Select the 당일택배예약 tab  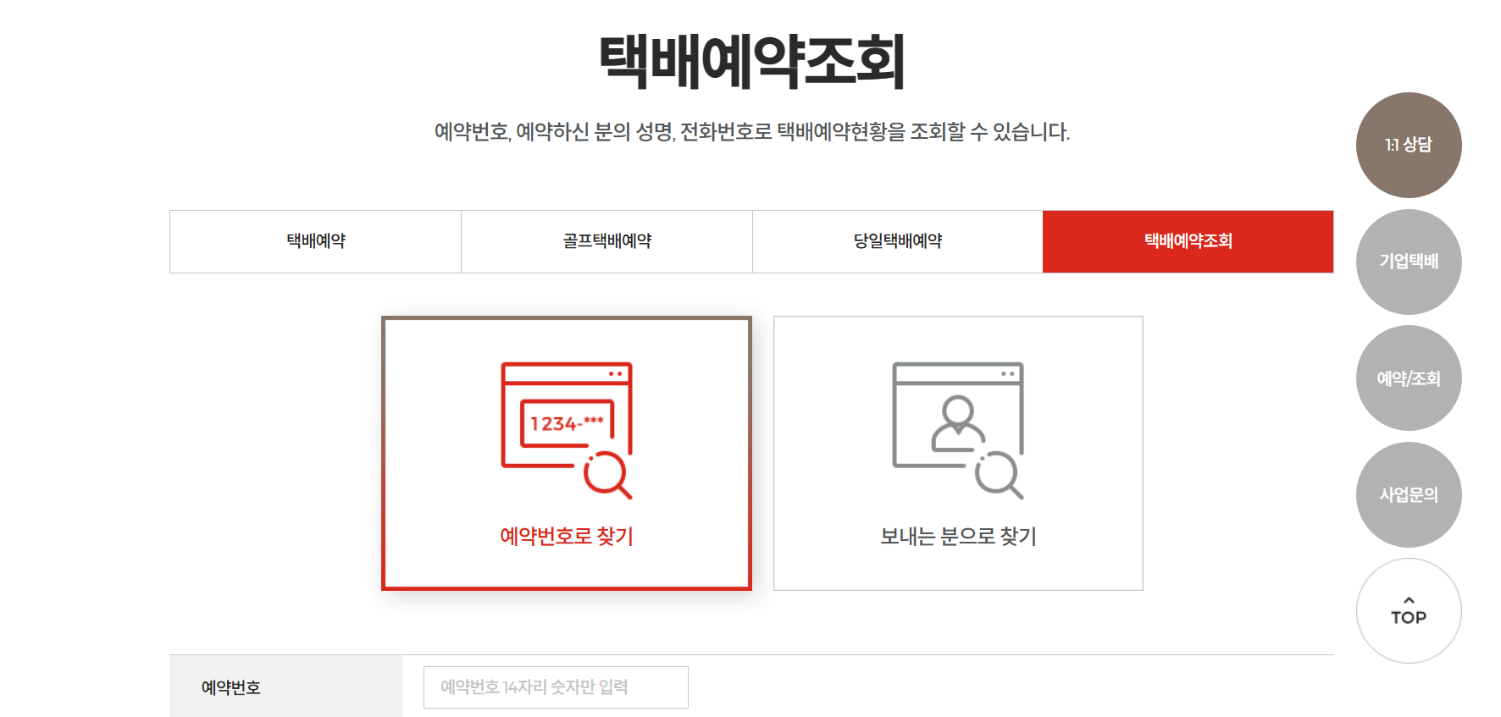pos(898,241)
